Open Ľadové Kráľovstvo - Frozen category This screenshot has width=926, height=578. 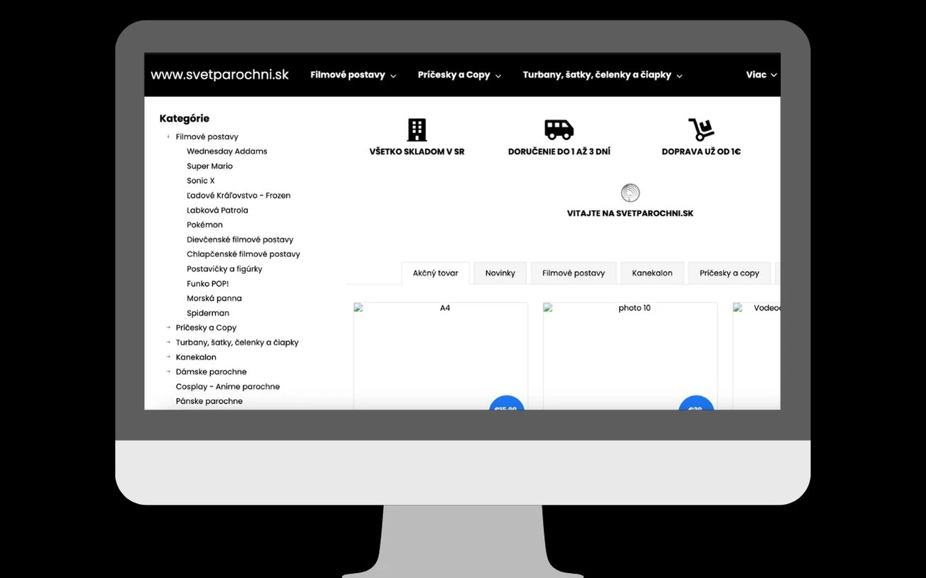click(239, 195)
